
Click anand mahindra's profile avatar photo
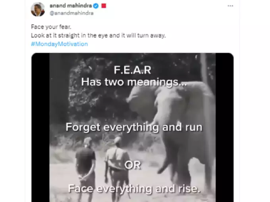pyautogui.click(x=38, y=10)
